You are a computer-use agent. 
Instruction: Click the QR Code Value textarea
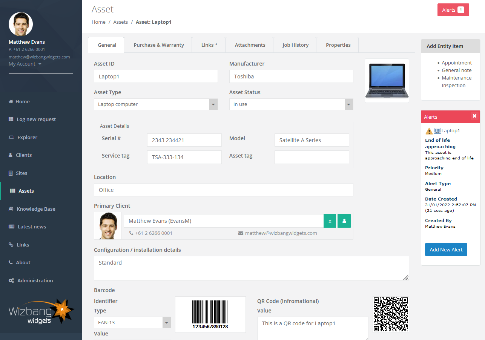pyautogui.click(x=313, y=329)
